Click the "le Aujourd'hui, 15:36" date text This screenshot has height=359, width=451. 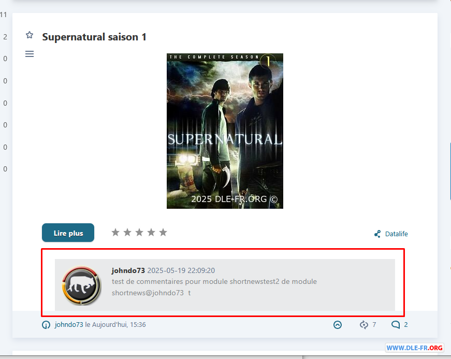pyautogui.click(x=115, y=324)
